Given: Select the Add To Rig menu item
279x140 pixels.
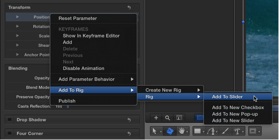Looking at the screenshot, I should 94,90.
